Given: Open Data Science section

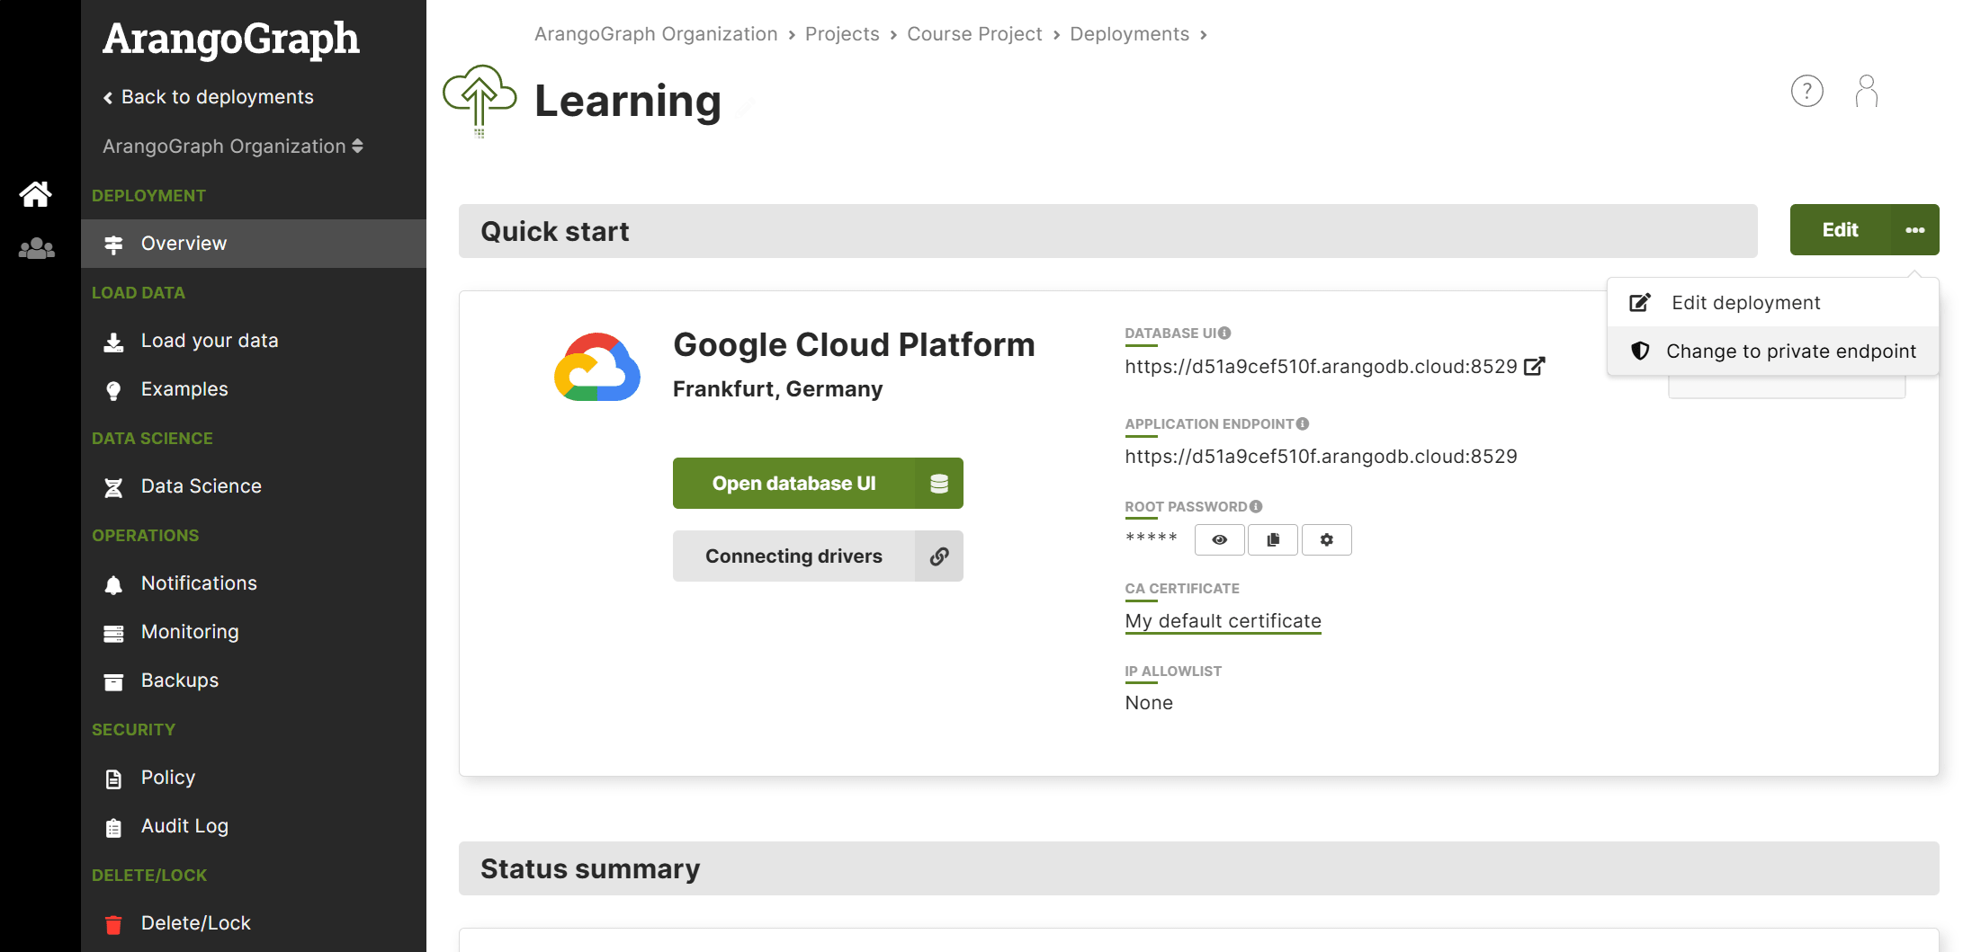Looking at the screenshot, I should click(254, 486).
